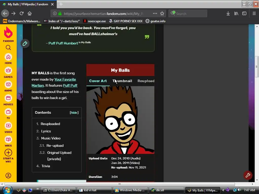Open the Firefox hamburger menu
Viewport: 259px width, 194px height.
(254, 14)
